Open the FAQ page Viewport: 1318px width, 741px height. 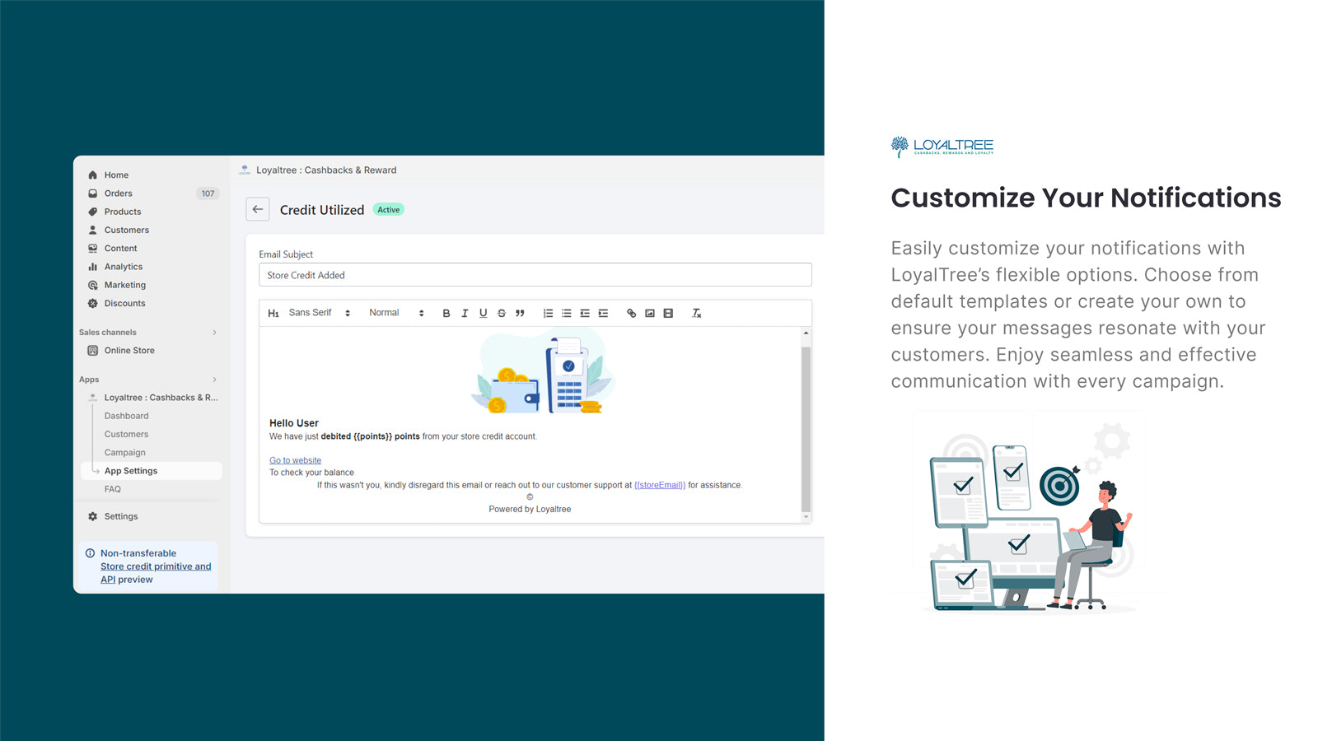click(x=112, y=489)
